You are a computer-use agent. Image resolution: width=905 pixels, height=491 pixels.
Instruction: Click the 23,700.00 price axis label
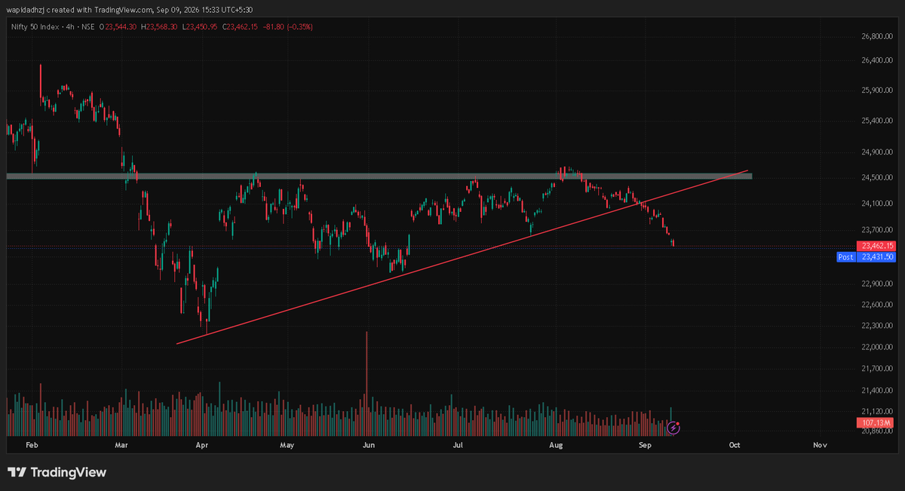coord(878,230)
